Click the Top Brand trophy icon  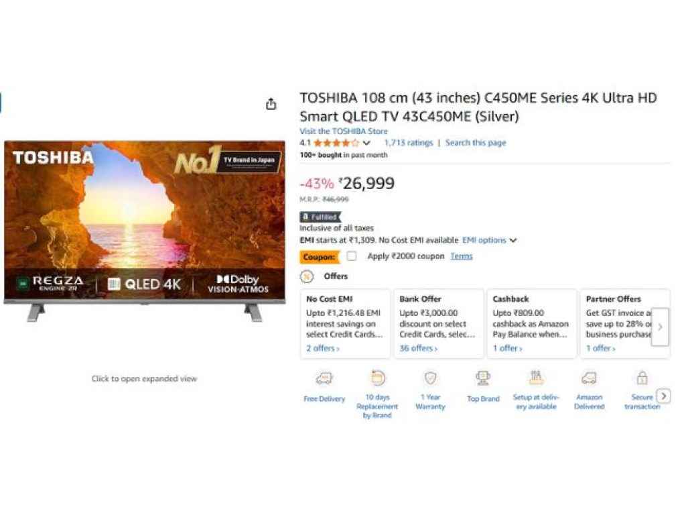tap(483, 378)
